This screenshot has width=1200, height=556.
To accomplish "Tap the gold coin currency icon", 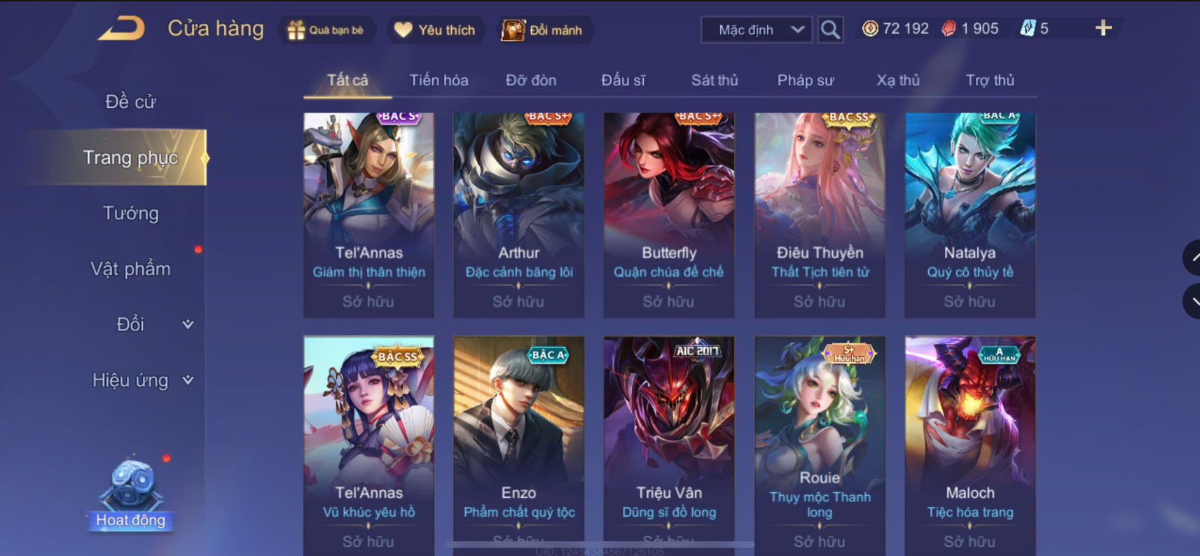I will pos(869,29).
